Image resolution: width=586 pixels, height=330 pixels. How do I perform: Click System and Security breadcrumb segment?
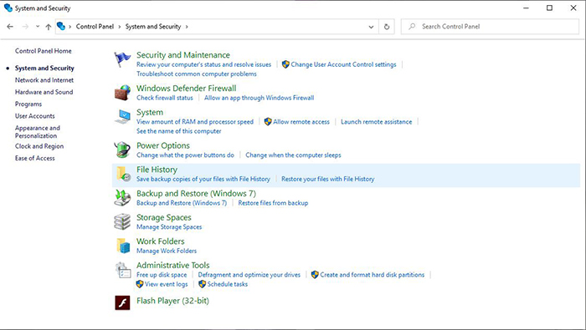pos(153,27)
